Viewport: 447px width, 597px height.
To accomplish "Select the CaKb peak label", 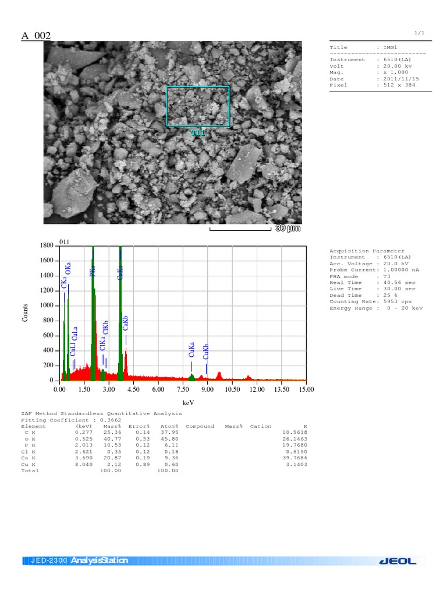I will click(x=126, y=323).
